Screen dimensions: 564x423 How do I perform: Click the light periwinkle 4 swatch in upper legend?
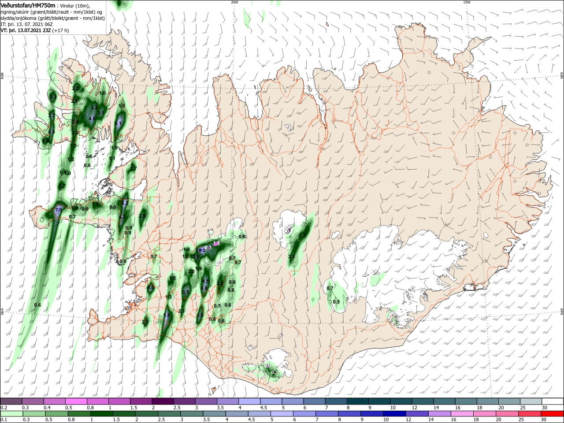(x=249, y=401)
